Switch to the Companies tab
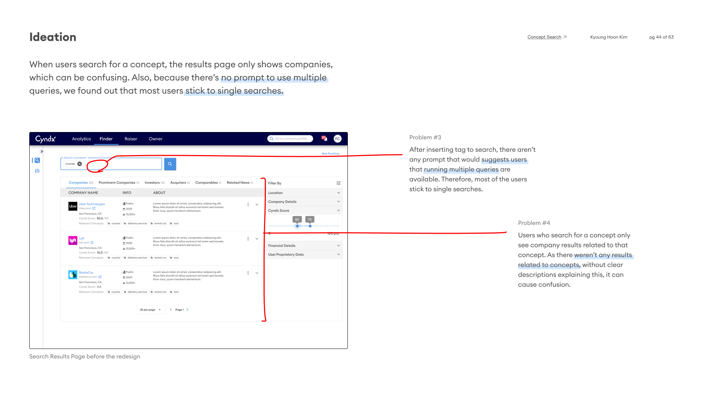 point(81,183)
